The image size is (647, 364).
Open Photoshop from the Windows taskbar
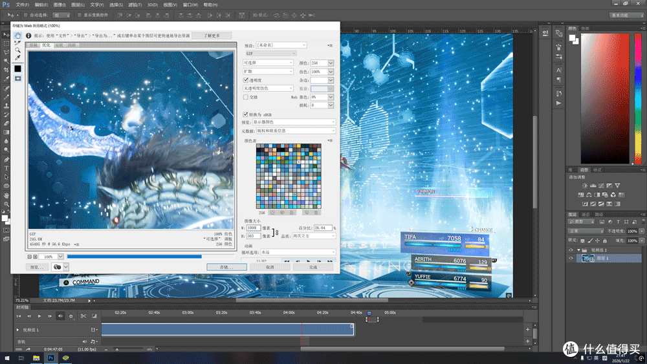coord(50,358)
